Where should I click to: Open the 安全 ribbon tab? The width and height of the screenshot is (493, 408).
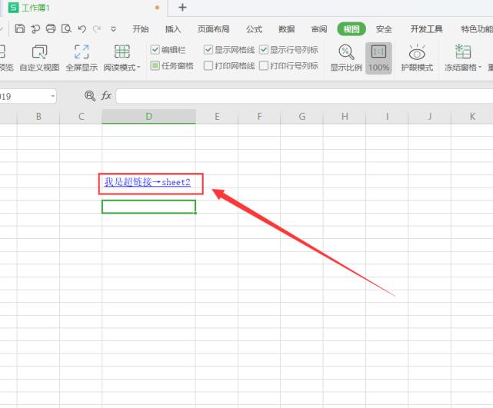384,29
